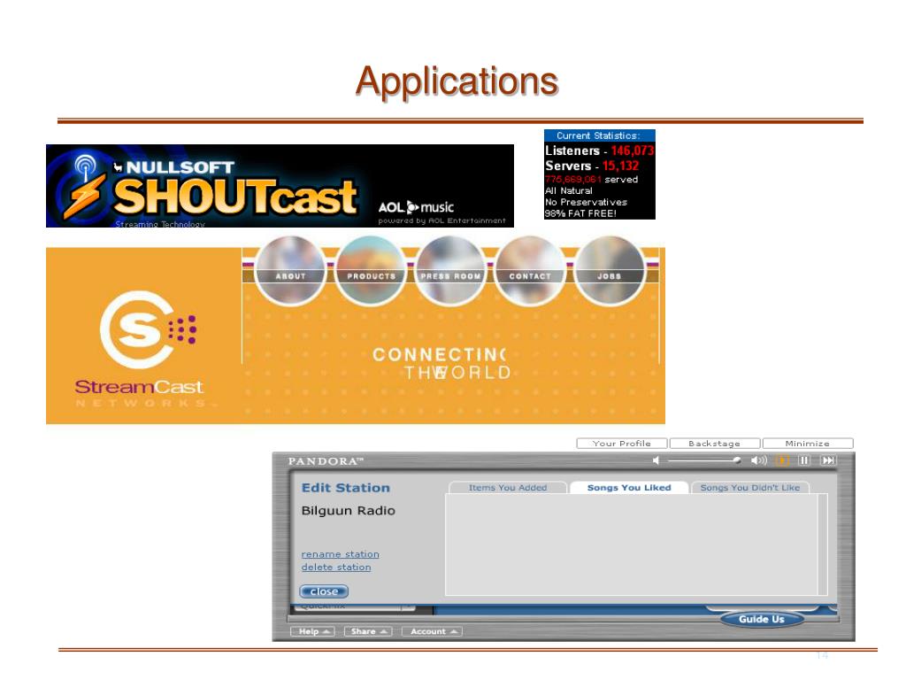Screen dimensions: 906x680
Task: Skip to next song in Pandora
Action: pyautogui.click(x=828, y=460)
